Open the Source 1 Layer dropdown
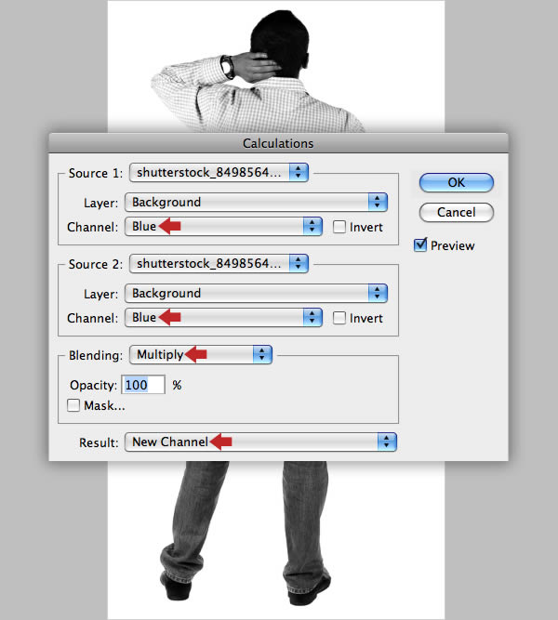This screenshot has width=558, height=620. pyautogui.click(x=256, y=202)
